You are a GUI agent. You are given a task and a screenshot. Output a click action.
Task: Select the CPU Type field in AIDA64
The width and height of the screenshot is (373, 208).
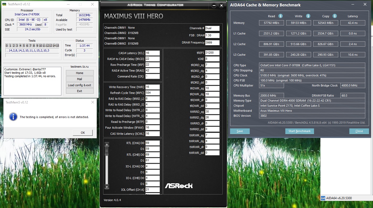click(312, 65)
